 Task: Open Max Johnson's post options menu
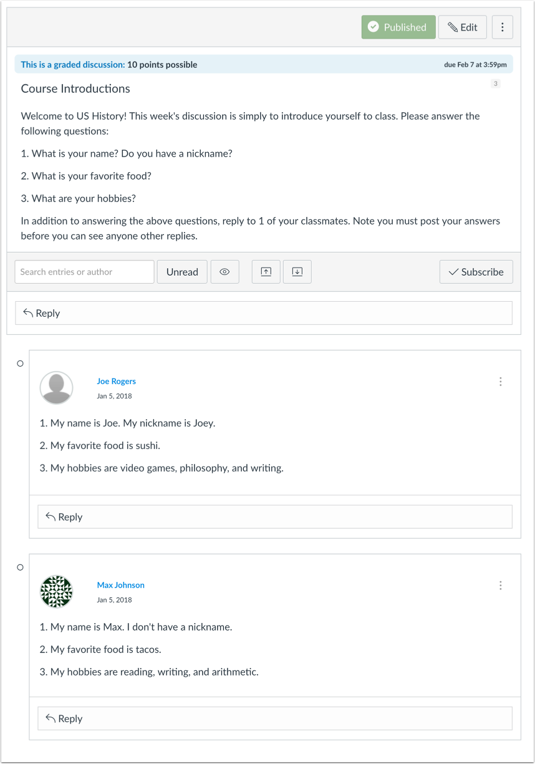[x=500, y=586]
